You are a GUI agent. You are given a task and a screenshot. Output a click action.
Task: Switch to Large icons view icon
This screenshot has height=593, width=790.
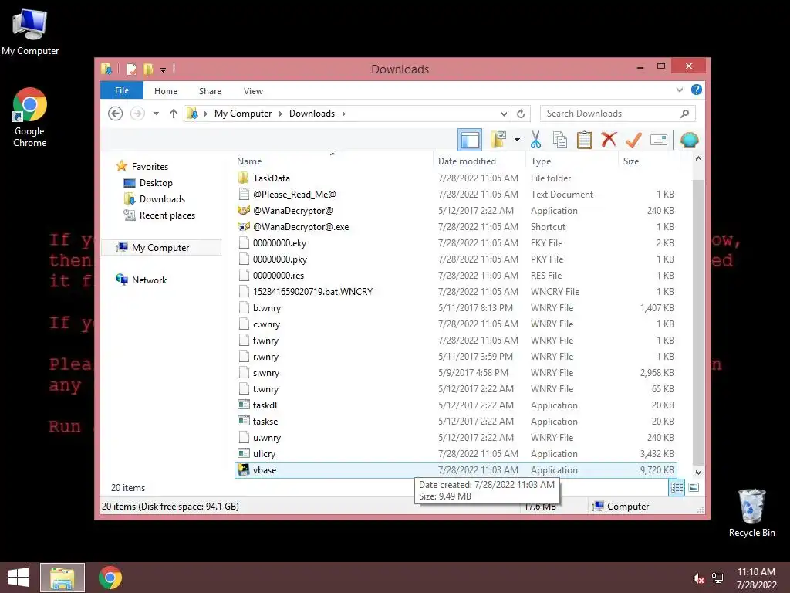694,488
